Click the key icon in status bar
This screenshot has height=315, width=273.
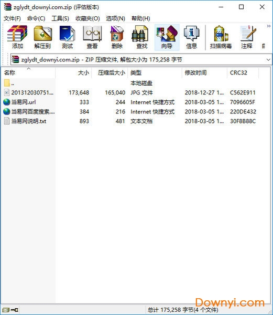click(15, 310)
